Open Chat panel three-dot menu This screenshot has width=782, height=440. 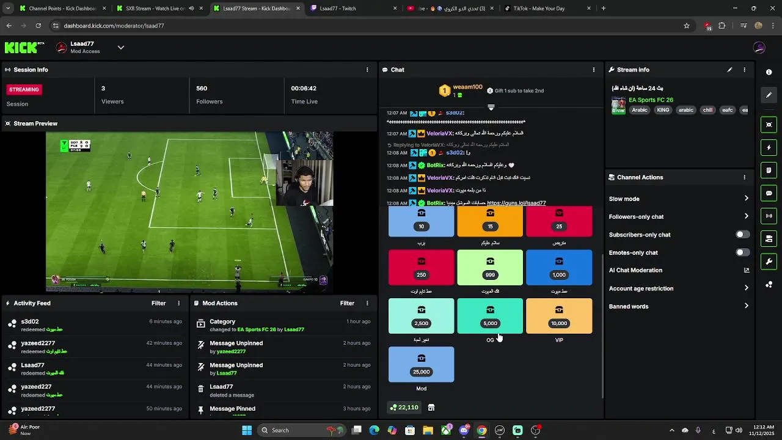[593, 70]
